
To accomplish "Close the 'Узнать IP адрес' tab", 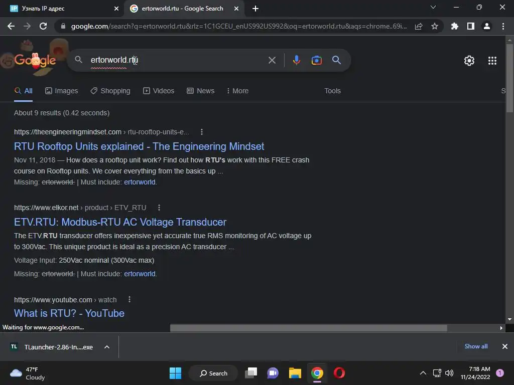I will pyautogui.click(x=116, y=9).
